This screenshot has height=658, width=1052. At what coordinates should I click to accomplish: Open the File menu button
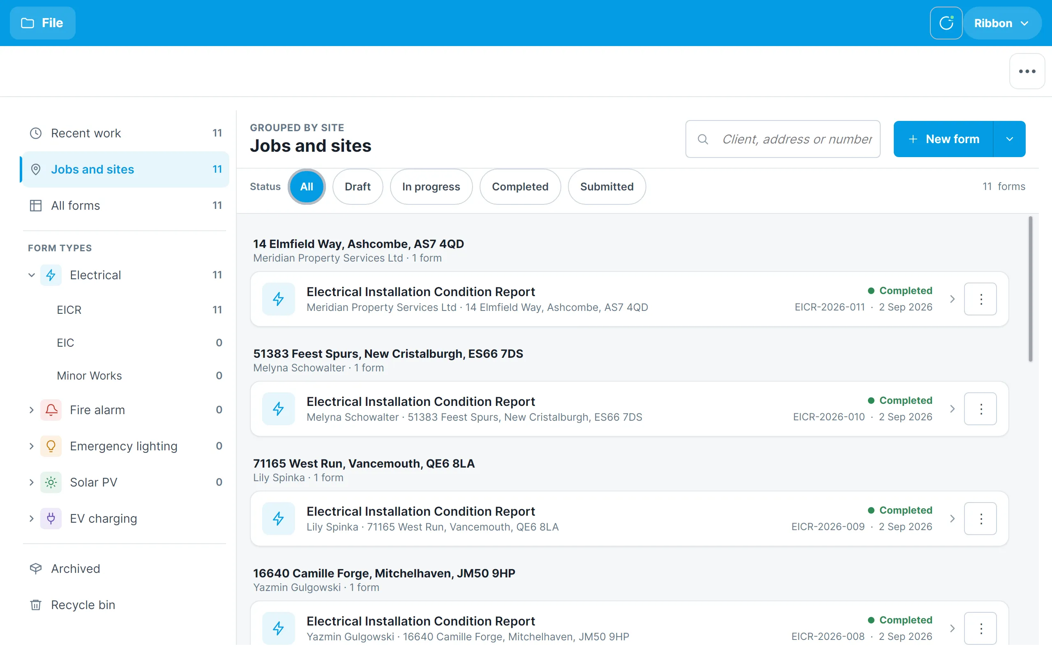(43, 23)
